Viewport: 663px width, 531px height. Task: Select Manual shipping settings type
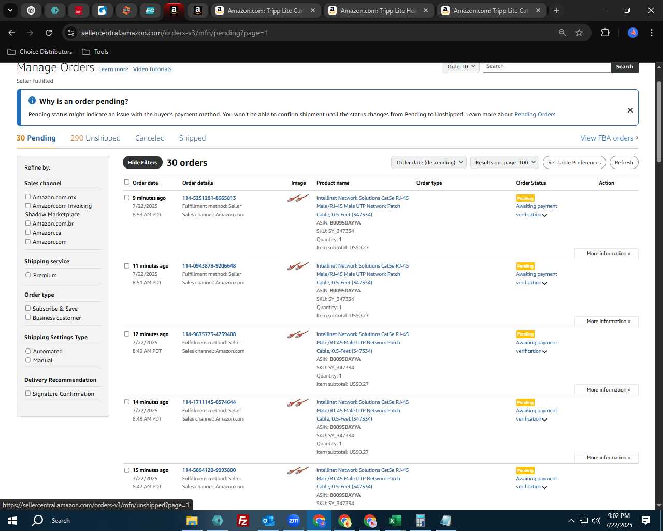click(x=28, y=360)
